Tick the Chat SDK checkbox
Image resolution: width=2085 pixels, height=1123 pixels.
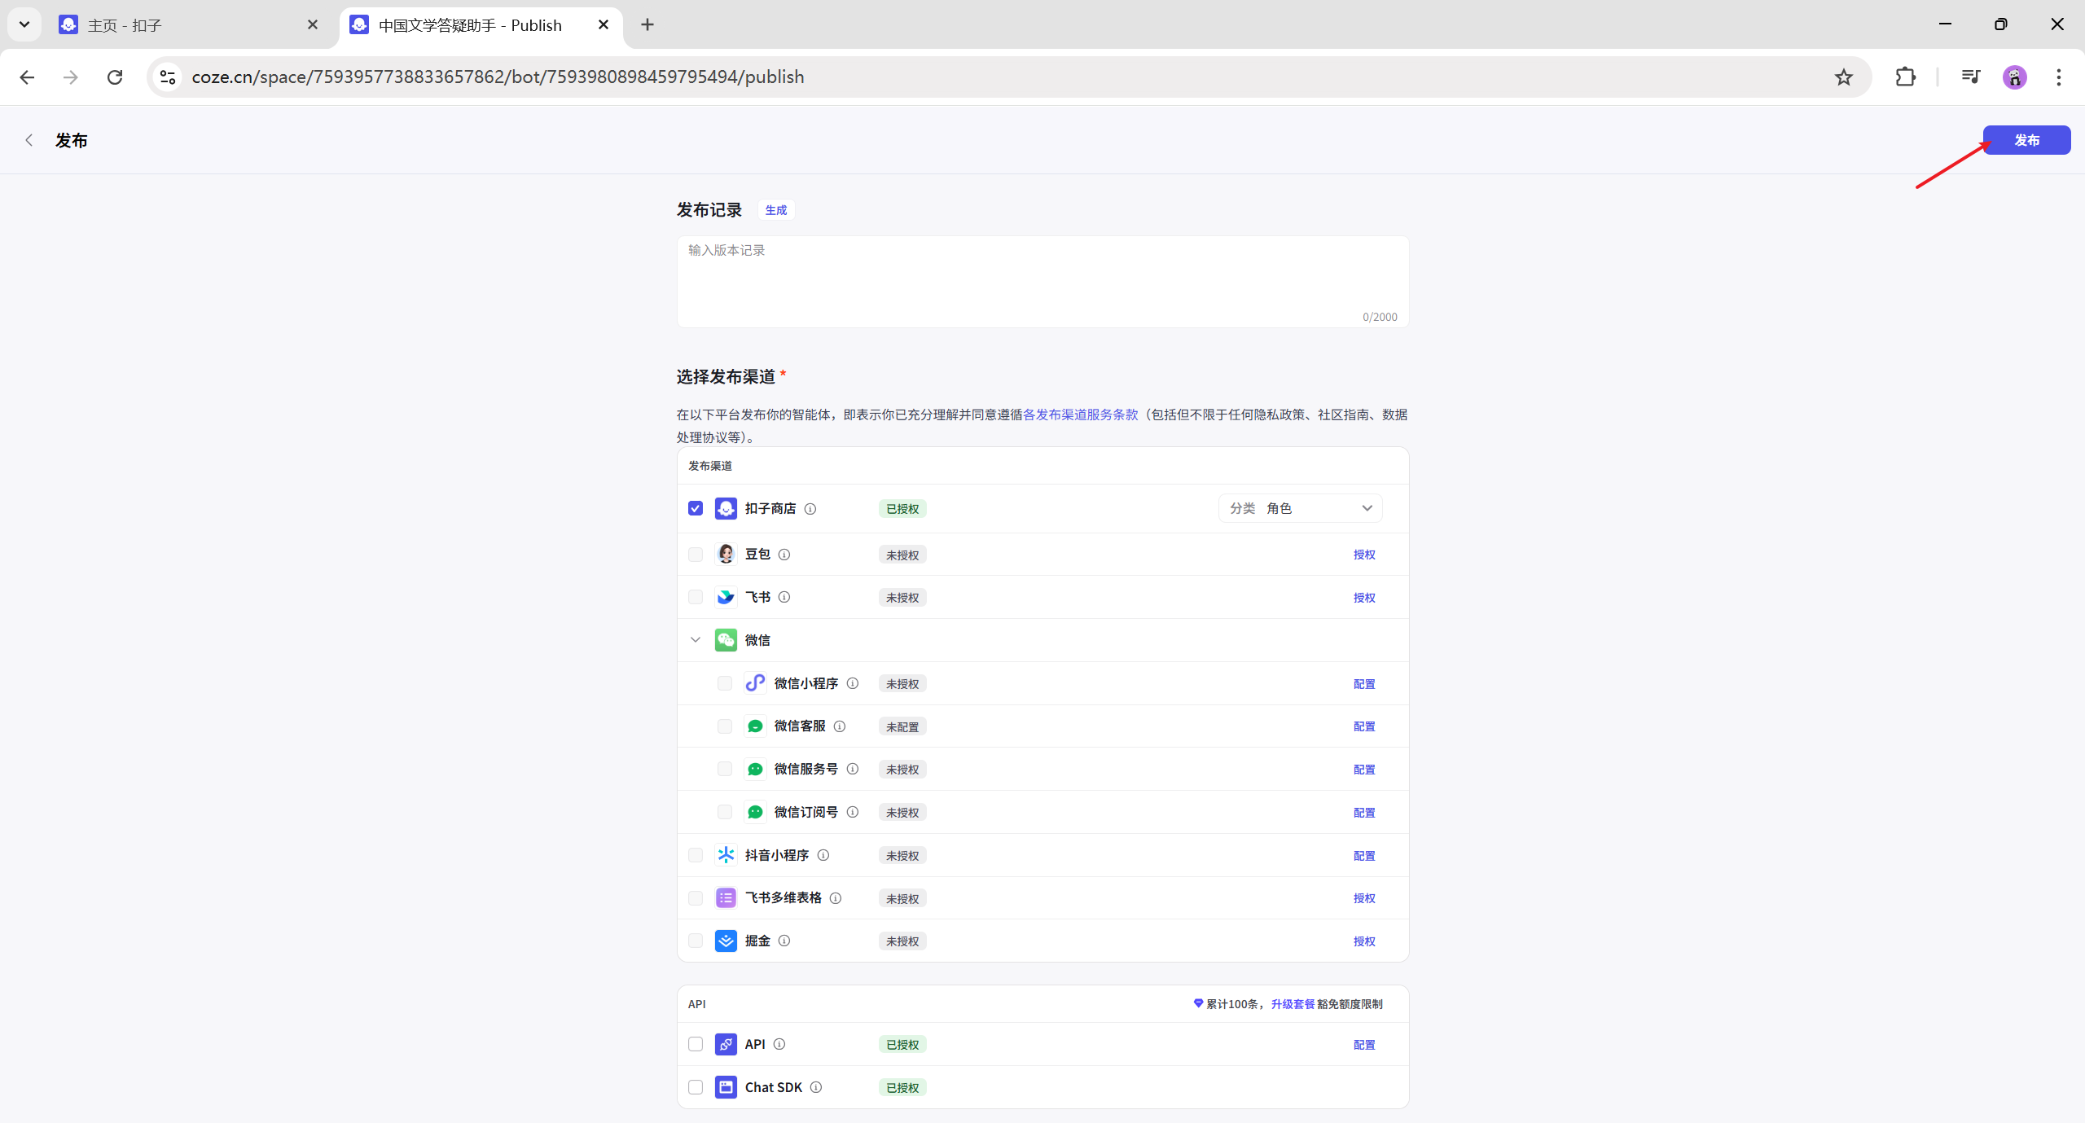pyautogui.click(x=695, y=1087)
